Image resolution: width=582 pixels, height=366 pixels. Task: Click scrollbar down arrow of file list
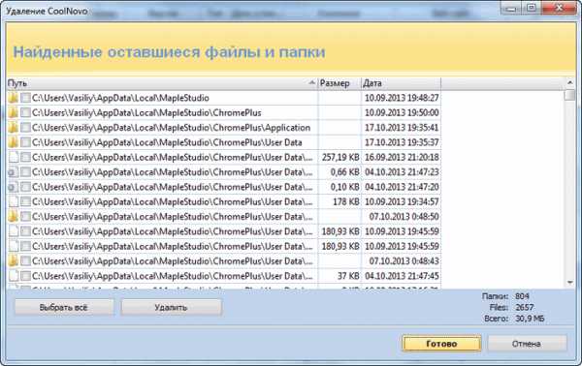[x=570, y=283]
